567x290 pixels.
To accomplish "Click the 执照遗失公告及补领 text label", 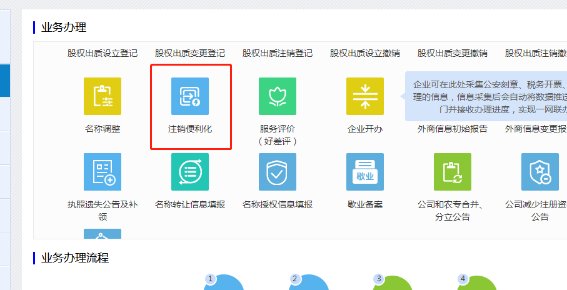I will point(103,211).
